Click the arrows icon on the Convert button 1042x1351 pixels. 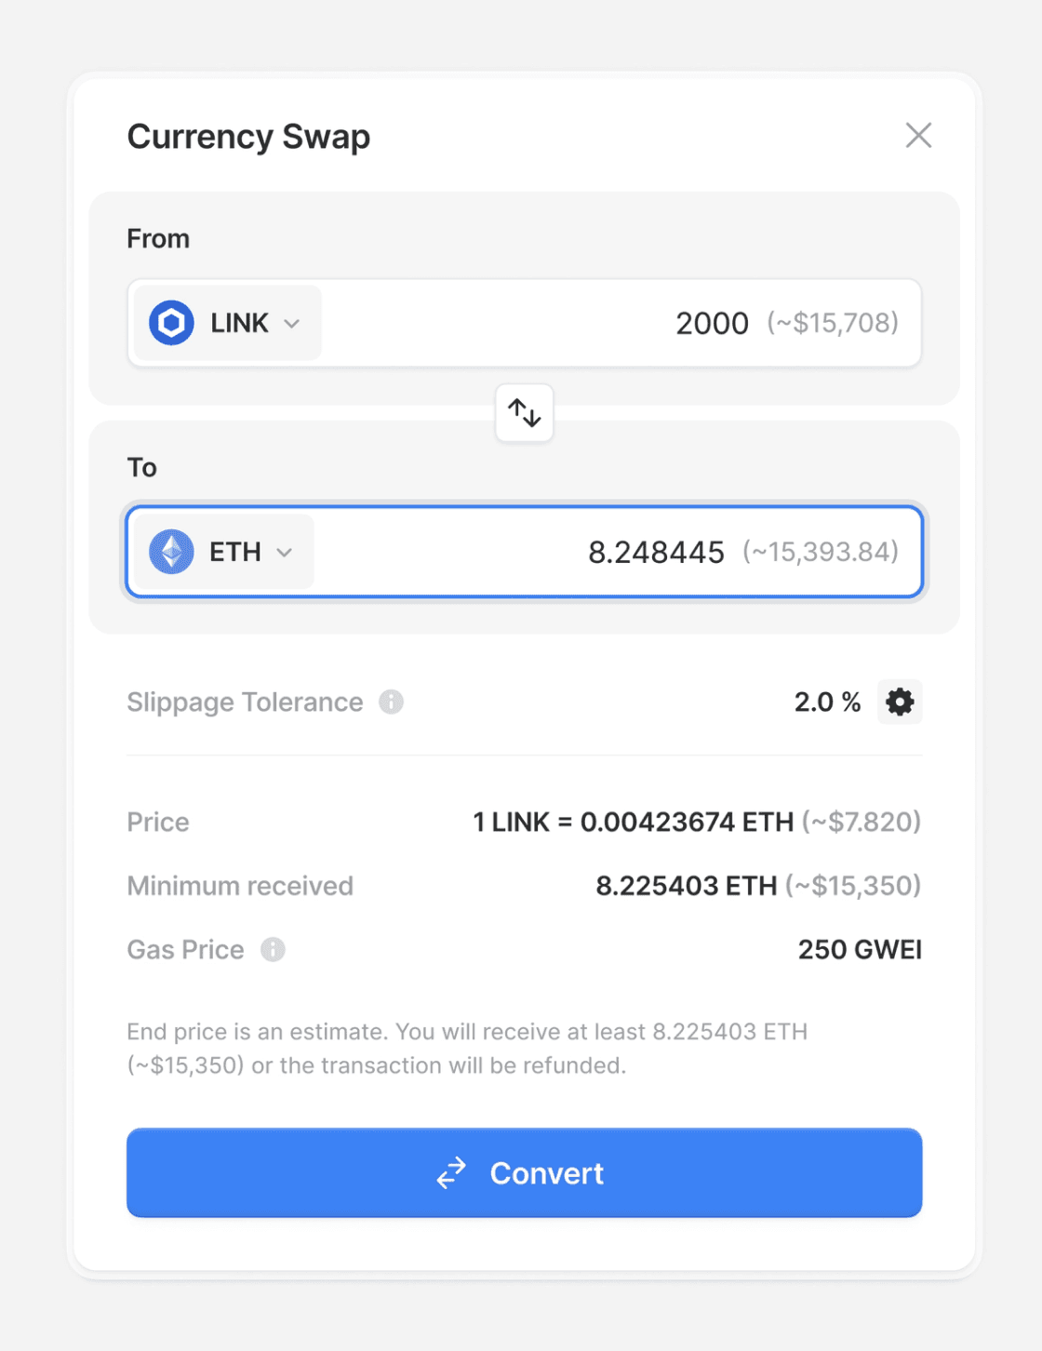(x=451, y=1173)
